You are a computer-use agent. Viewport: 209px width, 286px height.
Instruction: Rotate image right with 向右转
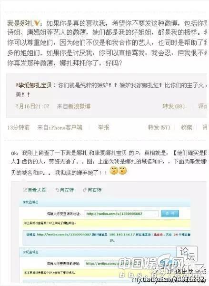92,190
